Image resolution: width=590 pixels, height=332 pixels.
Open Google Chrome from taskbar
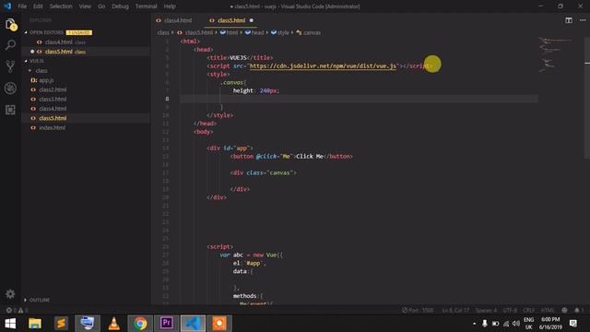point(140,324)
